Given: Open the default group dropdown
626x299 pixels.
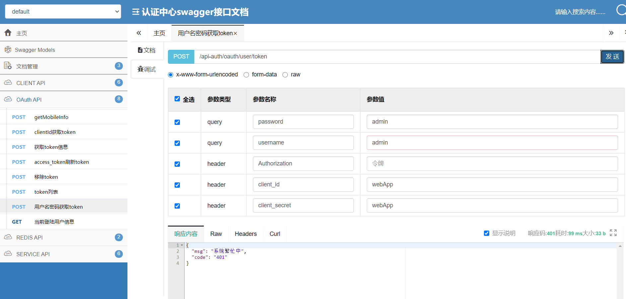Looking at the screenshot, I should click(x=63, y=12).
